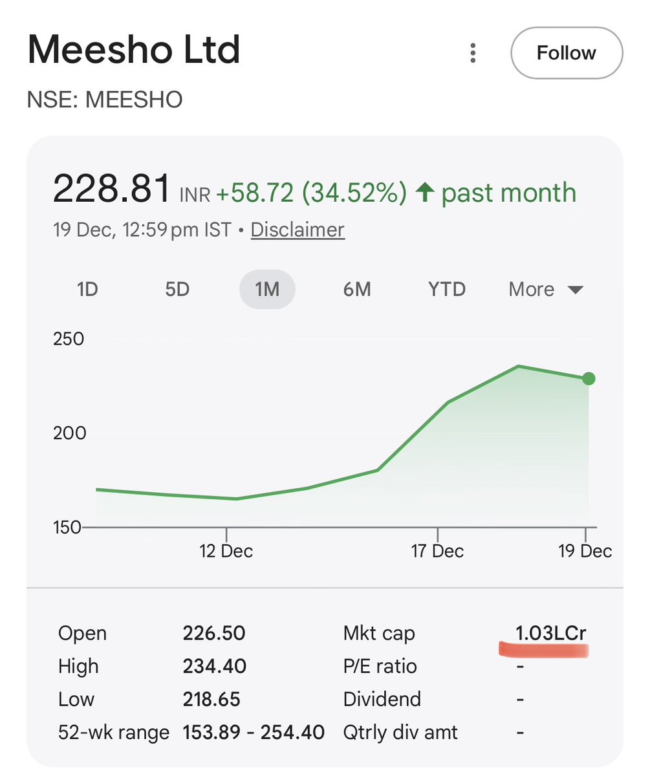
Task: Select the 17 Dec axis label
Action: [x=438, y=551]
